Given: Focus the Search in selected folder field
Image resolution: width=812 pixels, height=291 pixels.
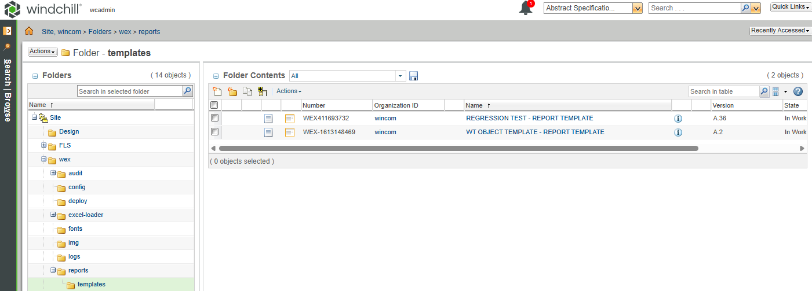Looking at the screenshot, I should (x=130, y=91).
